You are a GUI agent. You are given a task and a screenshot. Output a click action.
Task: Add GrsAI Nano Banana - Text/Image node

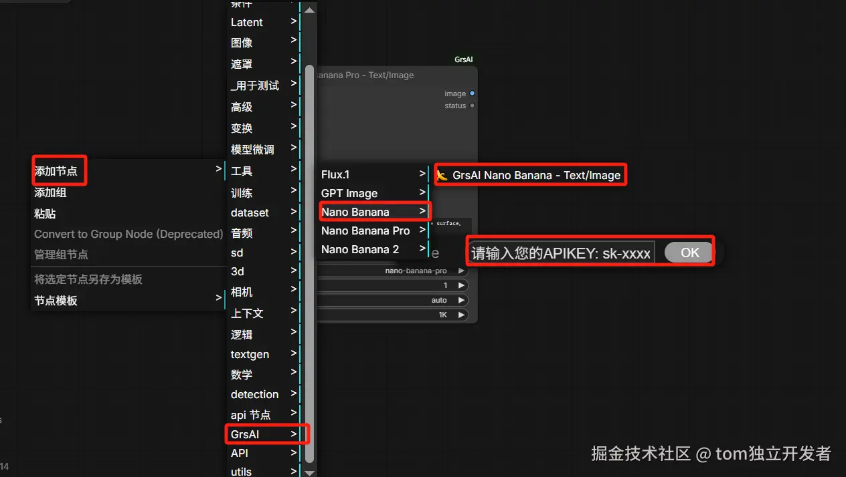tap(530, 175)
